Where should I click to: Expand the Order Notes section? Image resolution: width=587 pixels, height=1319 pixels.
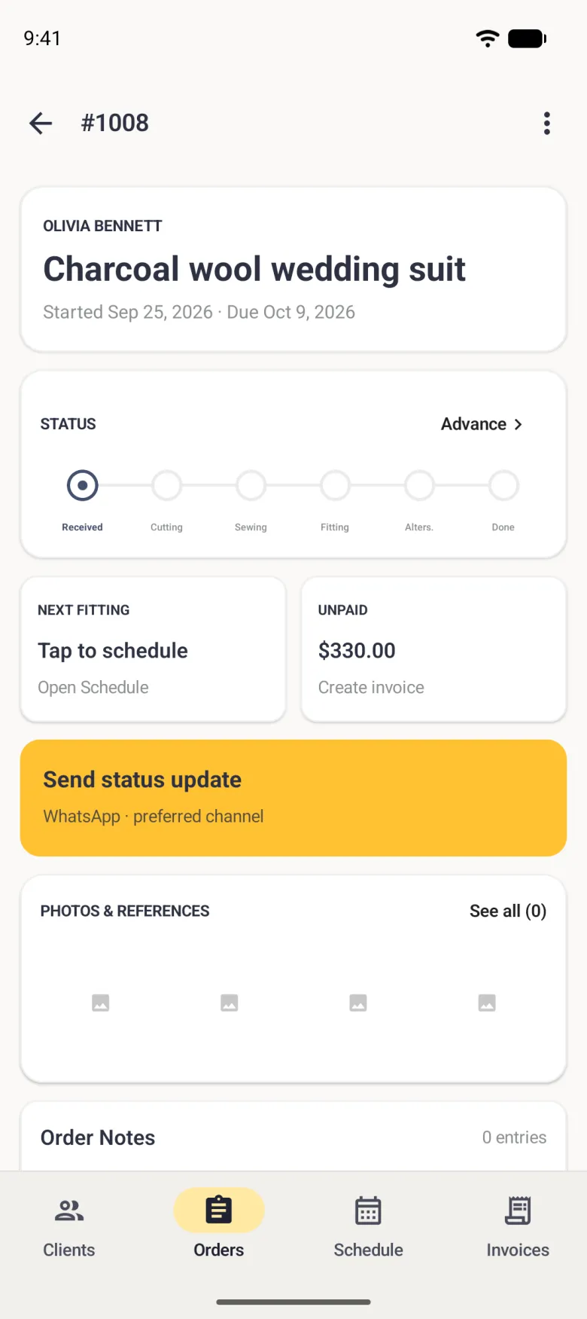[x=293, y=1137]
